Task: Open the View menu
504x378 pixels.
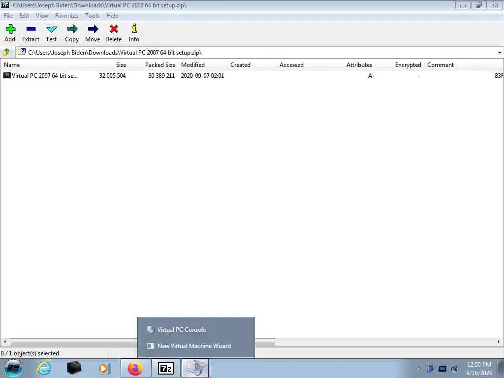Action: [x=42, y=16]
